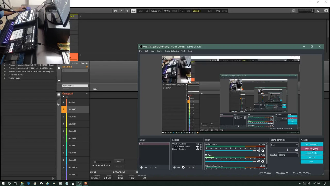
Task: Click Maschine restart-to-beginning transport button
Action: (x=115, y=11)
